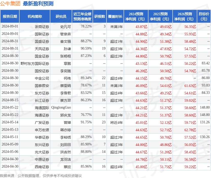This screenshot has width=211, height=178.
Task: Click researcher name 姜文镪
Action: point(66,41)
